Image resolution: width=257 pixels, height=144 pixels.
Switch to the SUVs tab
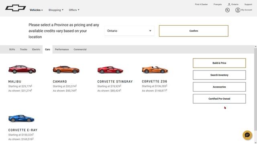click(x=12, y=50)
